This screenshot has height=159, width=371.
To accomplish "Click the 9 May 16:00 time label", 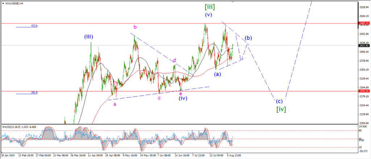I will 130,156.
